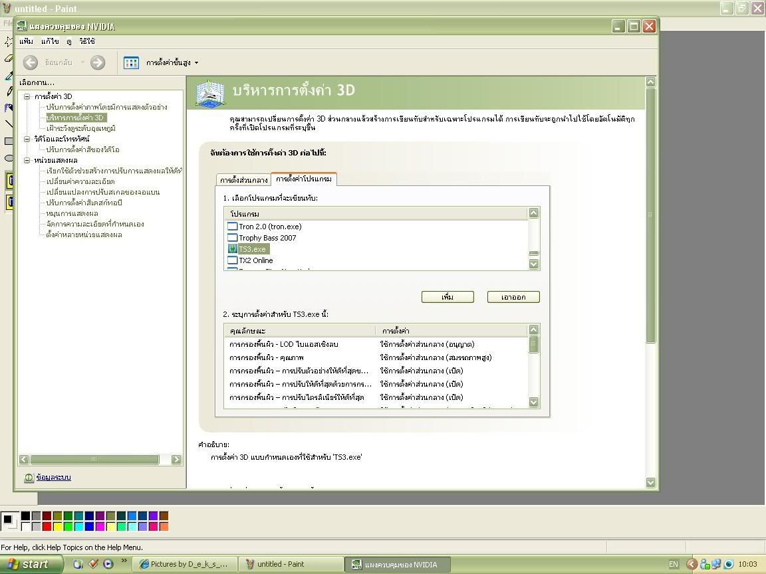Click the Paint title bar icon
766x574 pixels.
[7, 8]
